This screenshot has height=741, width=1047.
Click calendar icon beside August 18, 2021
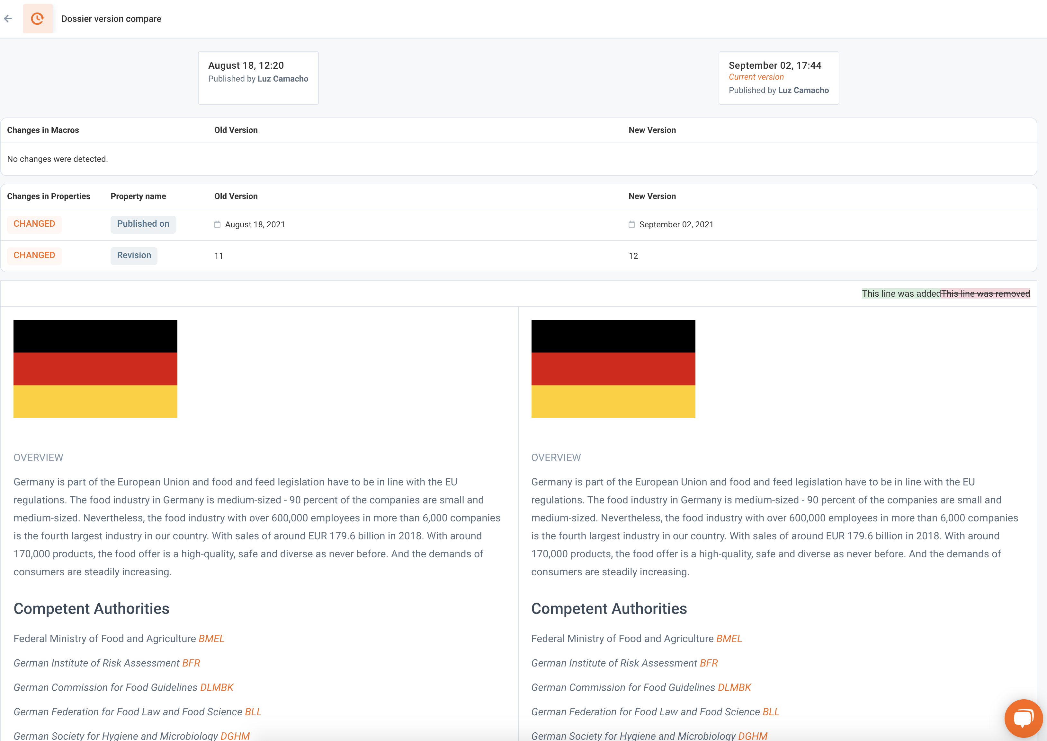[217, 224]
